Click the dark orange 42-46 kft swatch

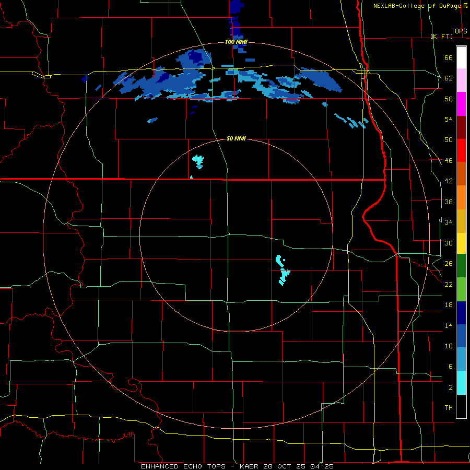click(461, 174)
